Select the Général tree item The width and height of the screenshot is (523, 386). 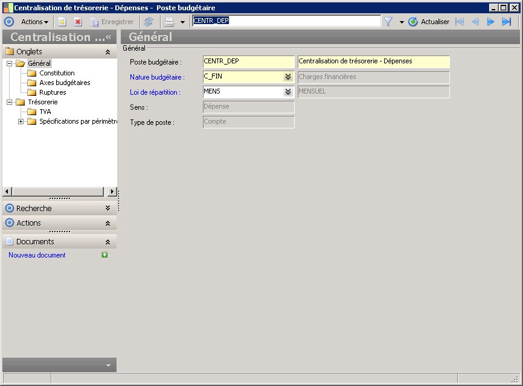pyautogui.click(x=39, y=63)
